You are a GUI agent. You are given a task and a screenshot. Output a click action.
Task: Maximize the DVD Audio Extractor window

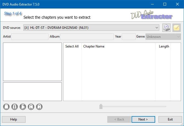pyautogui.click(x=165, y=4)
